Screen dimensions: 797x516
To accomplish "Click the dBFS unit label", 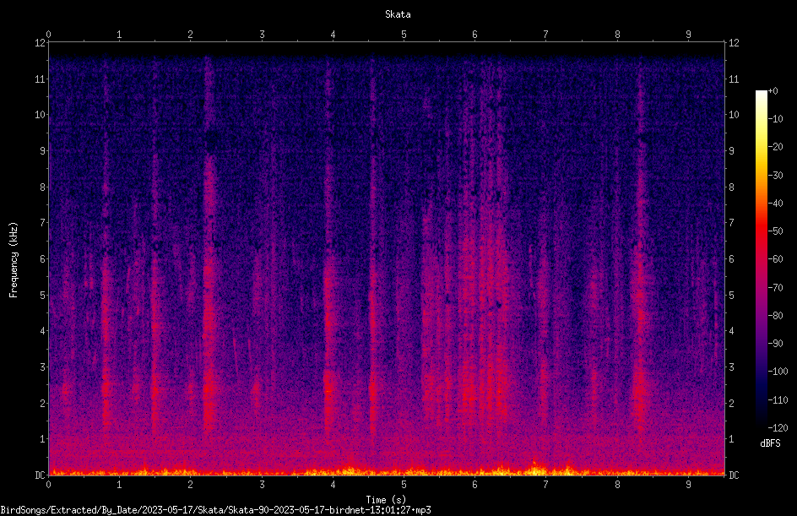I will 770,443.
